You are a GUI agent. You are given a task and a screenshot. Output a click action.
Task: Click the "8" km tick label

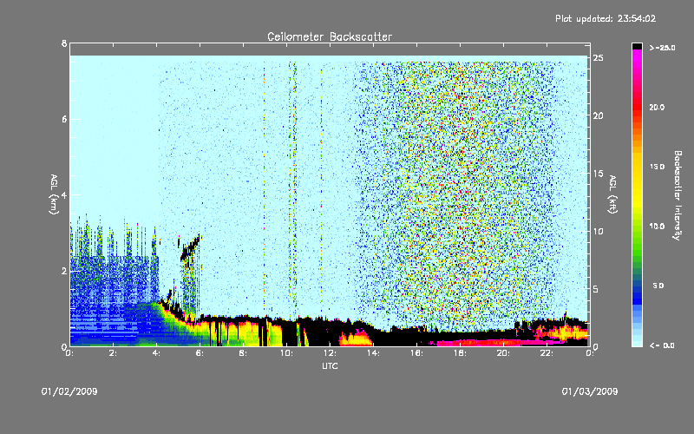point(64,43)
